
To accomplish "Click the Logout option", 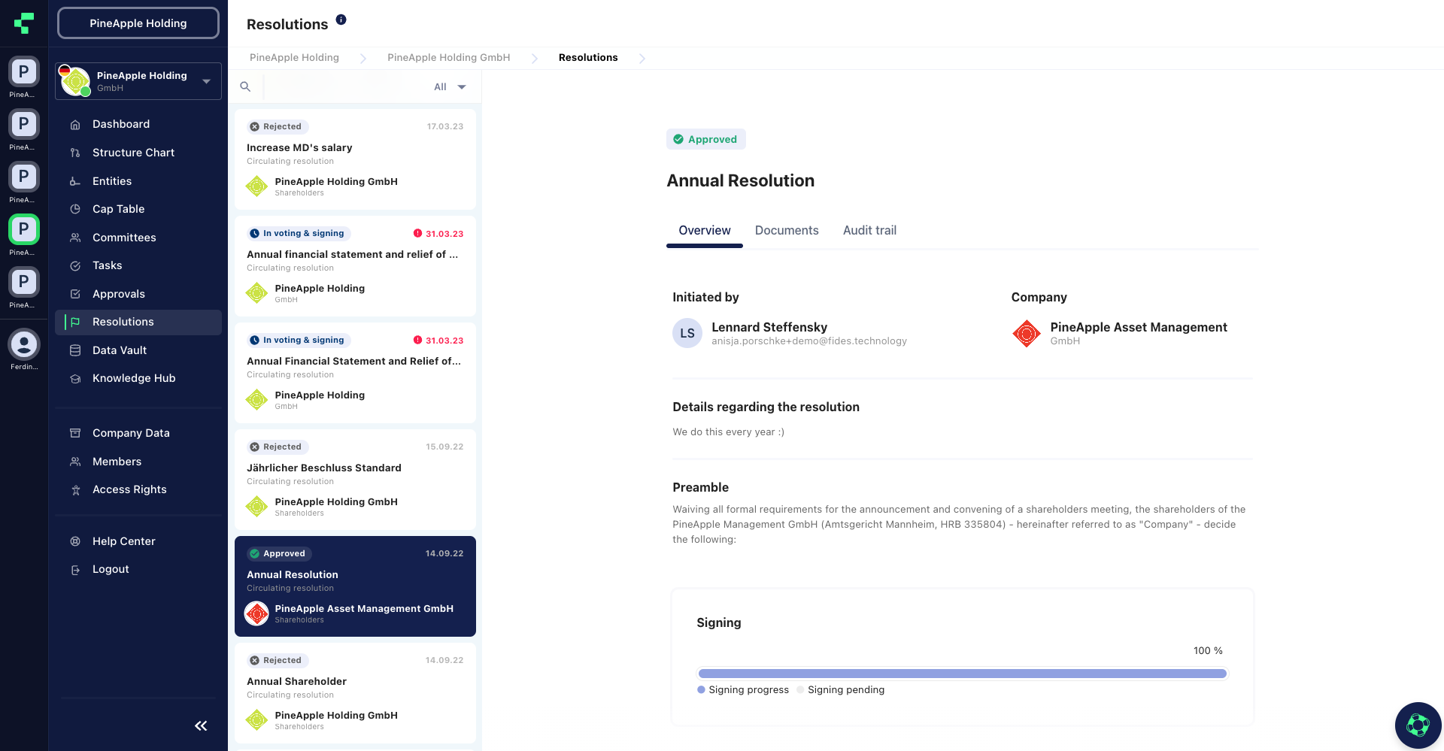I will coord(111,569).
